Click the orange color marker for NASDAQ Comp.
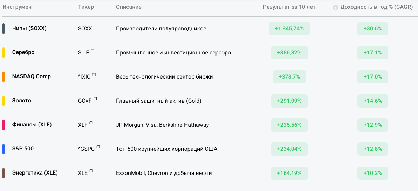The height and width of the screenshot is (191, 418). tap(4, 77)
